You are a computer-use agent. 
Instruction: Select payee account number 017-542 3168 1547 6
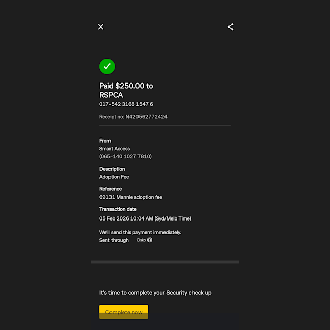(x=126, y=104)
